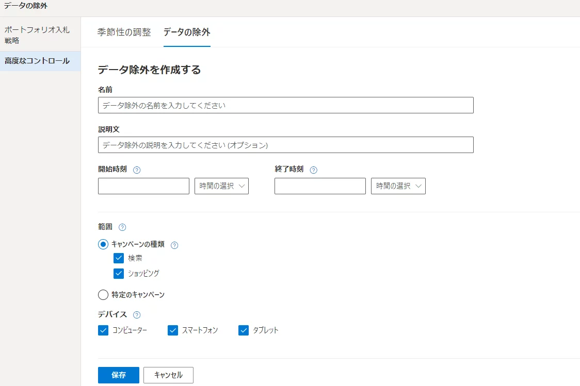Expand the end time 時間の選択 dropdown

(398, 186)
